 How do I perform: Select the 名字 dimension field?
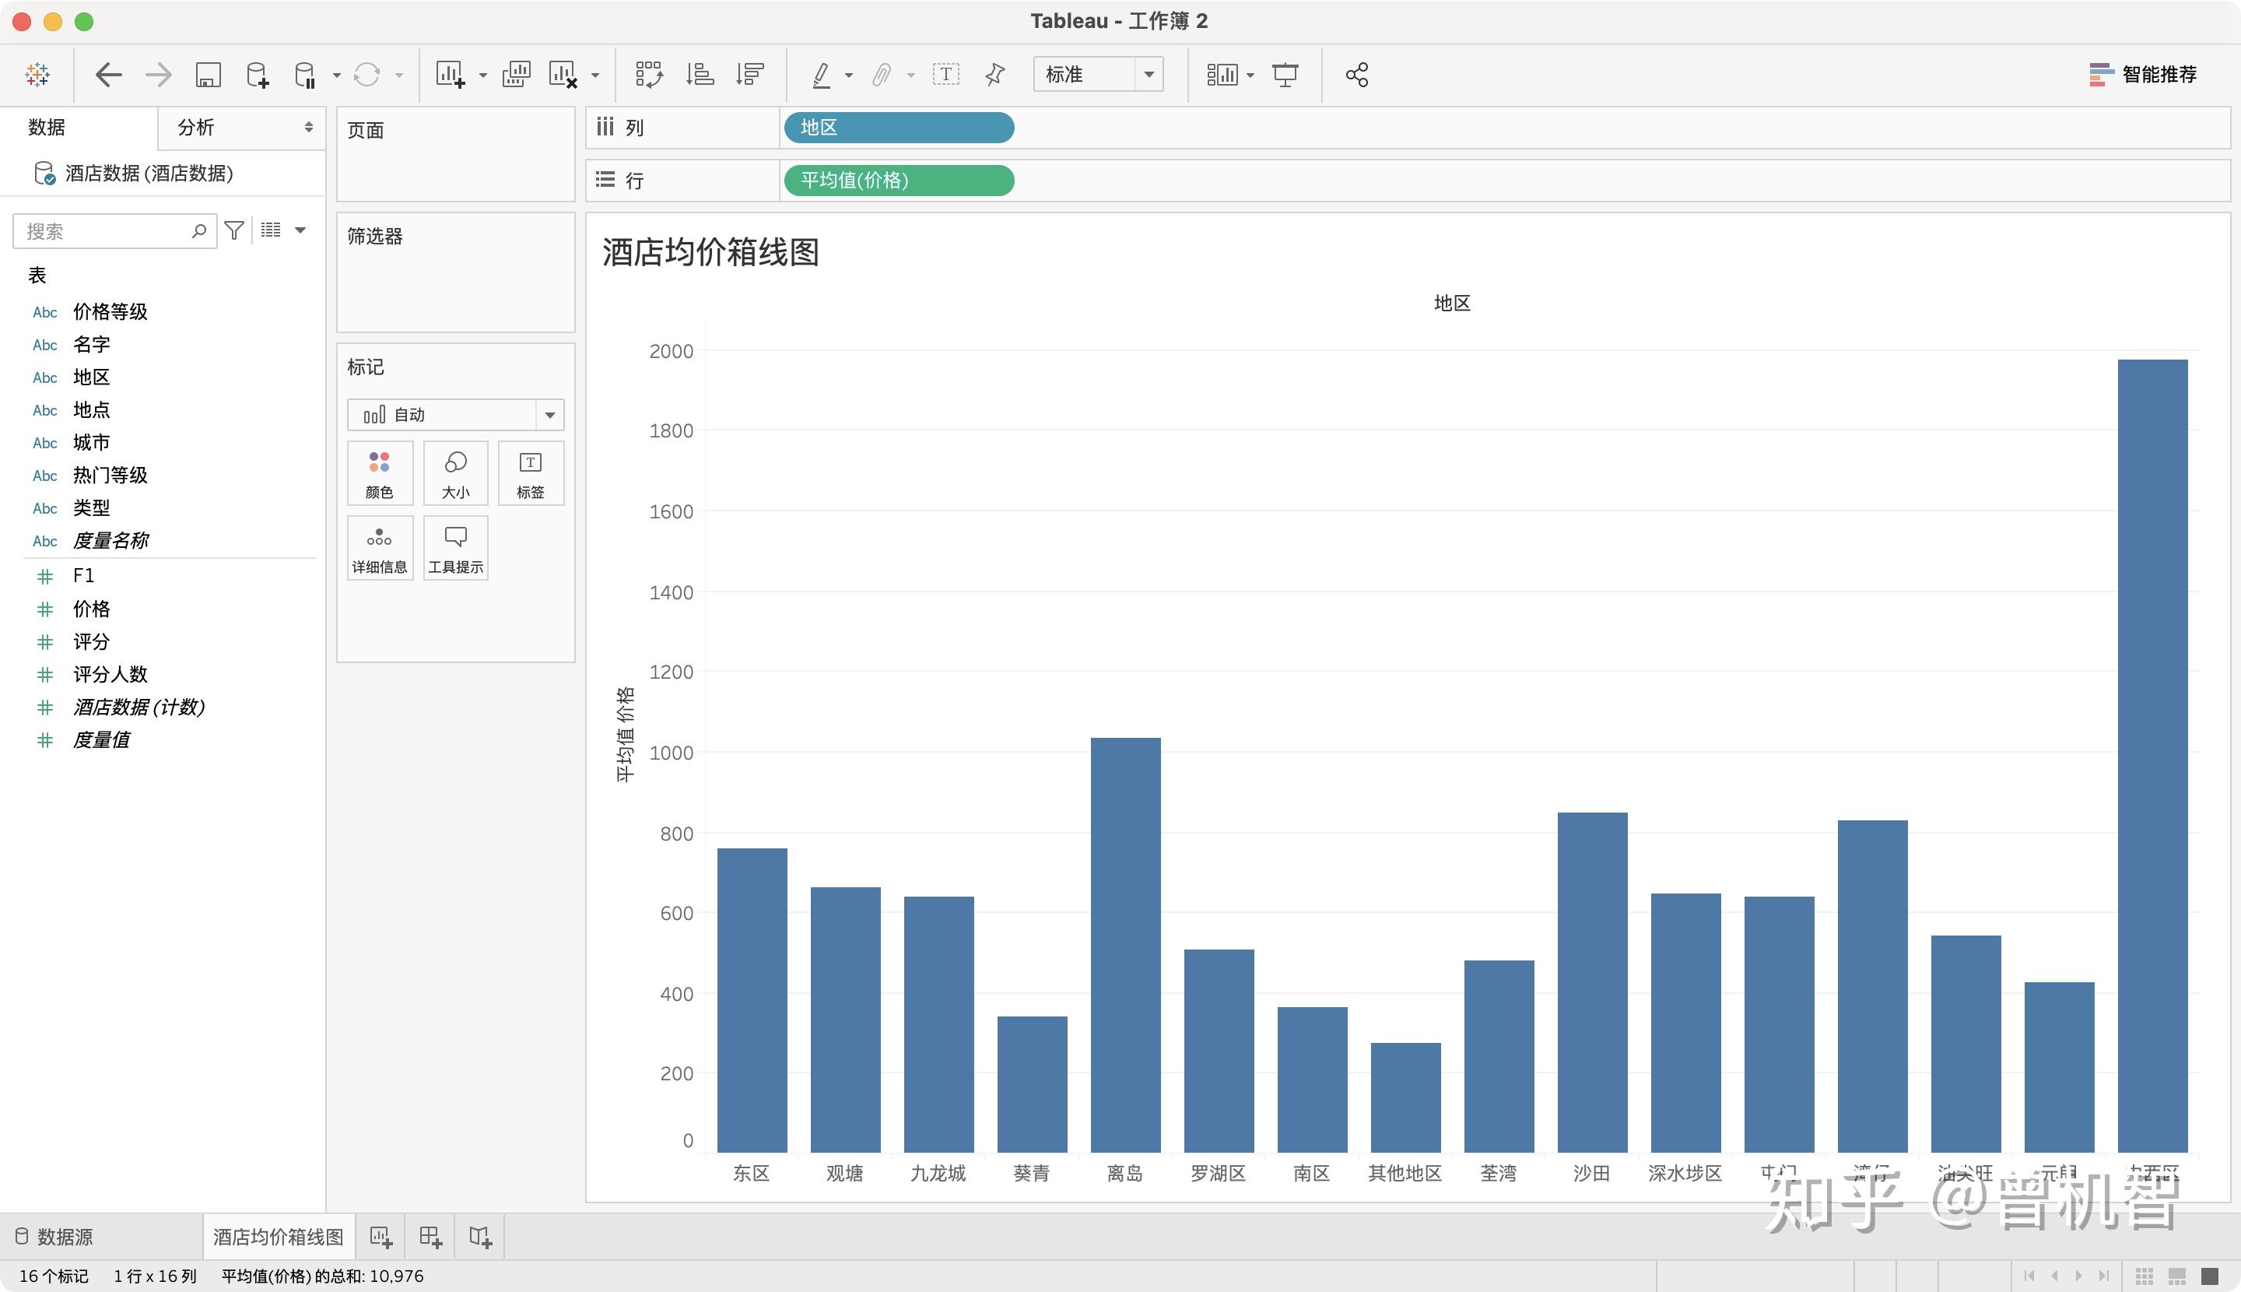(91, 344)
